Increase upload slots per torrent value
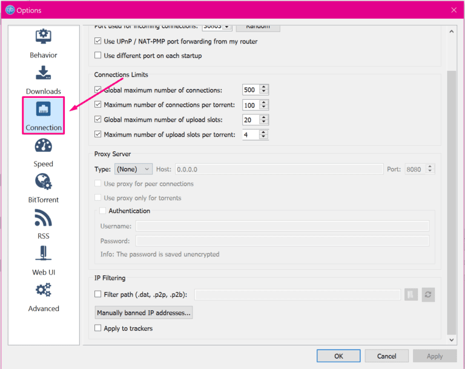The image size is (465, 369). click(x=263, y=132)
